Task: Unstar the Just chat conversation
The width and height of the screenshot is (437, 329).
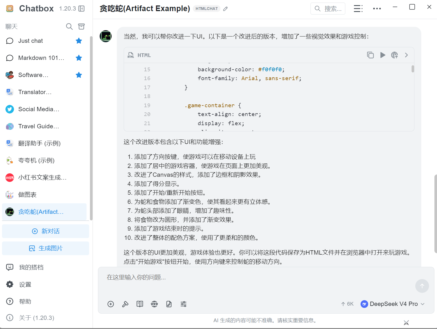Action: coord(79,41)
